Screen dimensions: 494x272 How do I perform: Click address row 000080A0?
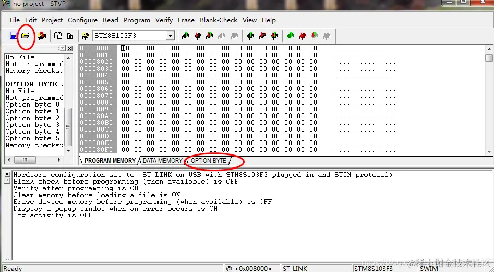97,116
